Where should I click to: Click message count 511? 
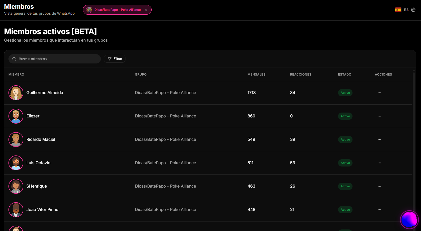(250, 163)
